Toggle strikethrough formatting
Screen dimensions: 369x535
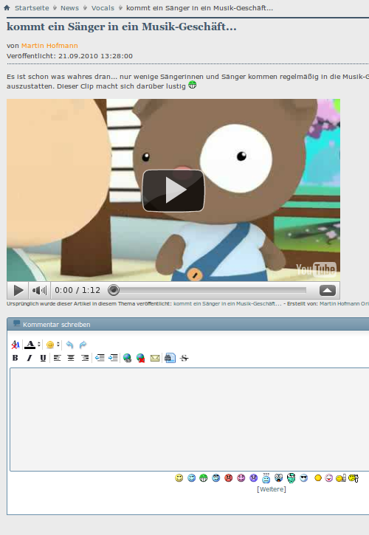184,358
